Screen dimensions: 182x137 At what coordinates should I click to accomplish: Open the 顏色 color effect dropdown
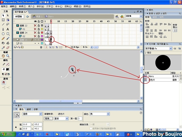[108, 114]
